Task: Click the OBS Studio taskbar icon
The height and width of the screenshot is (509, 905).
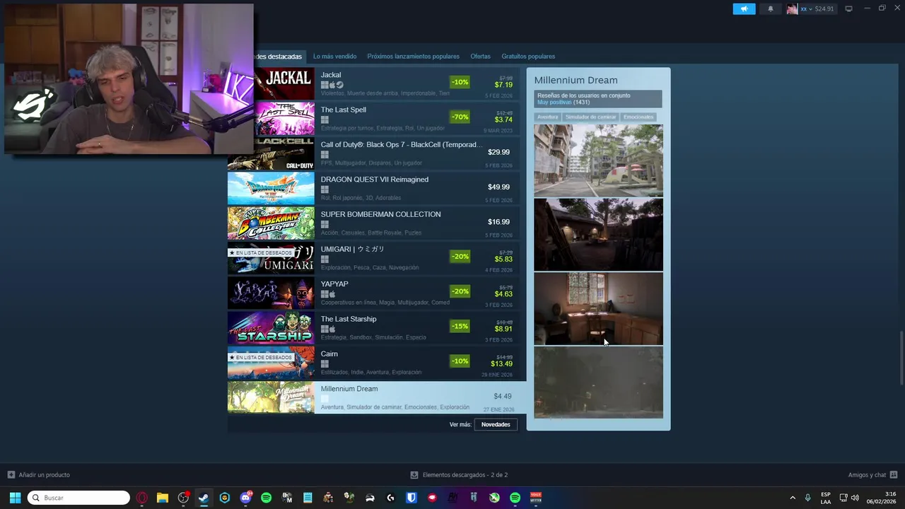Action: pyautogui.click(x=183, y=498)
